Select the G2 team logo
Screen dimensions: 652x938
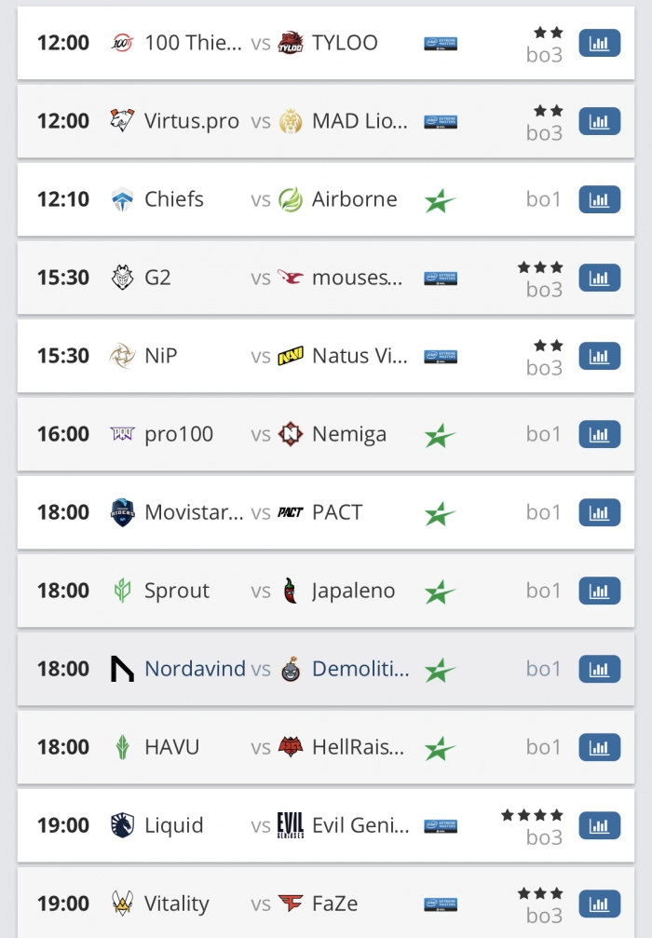click(123, 278)
